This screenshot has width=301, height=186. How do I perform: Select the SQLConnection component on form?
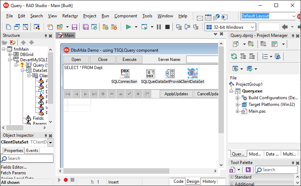(125, 73)
